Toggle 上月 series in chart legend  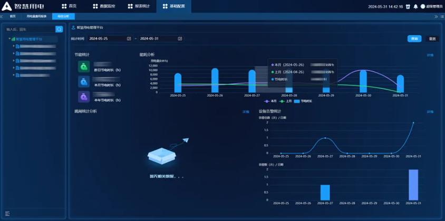point(285,101)
